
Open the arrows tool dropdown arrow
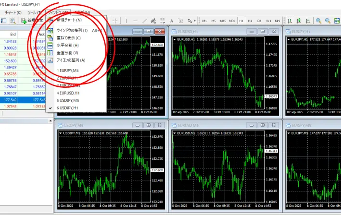tap(195, 21)
